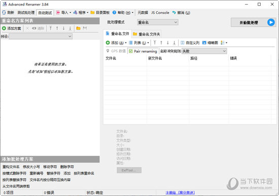Open the JS Console
Image resolution: width=279 pixels, height=196 pixels.
click(160, 13)
